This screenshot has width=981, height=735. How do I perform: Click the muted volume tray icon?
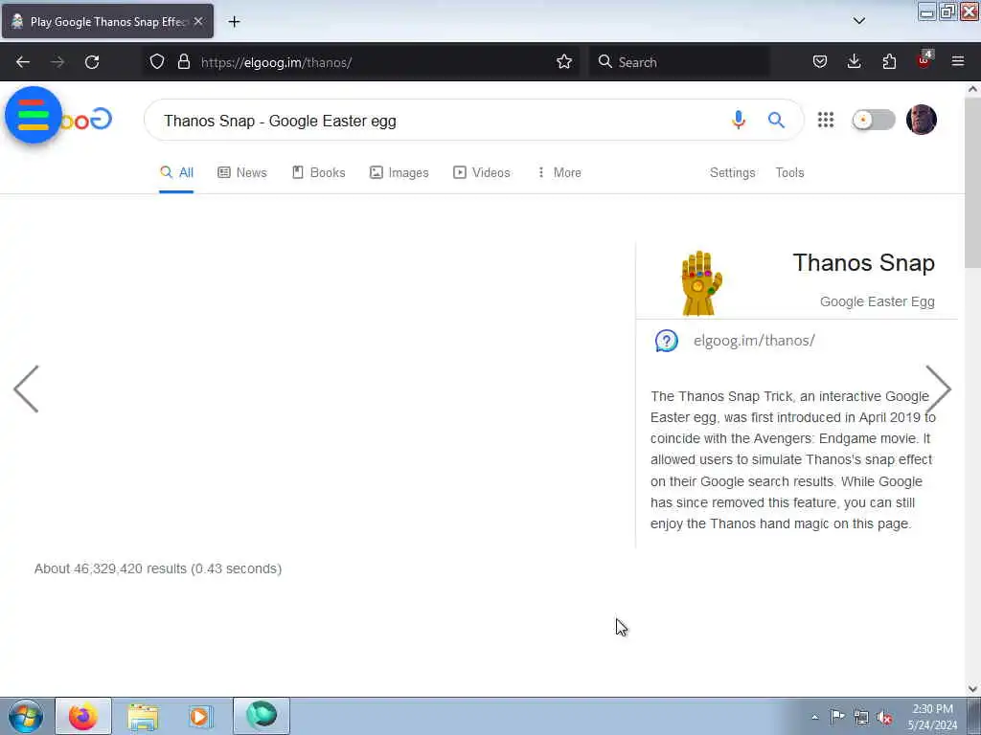pyautogui.click(x=884, y=717)
